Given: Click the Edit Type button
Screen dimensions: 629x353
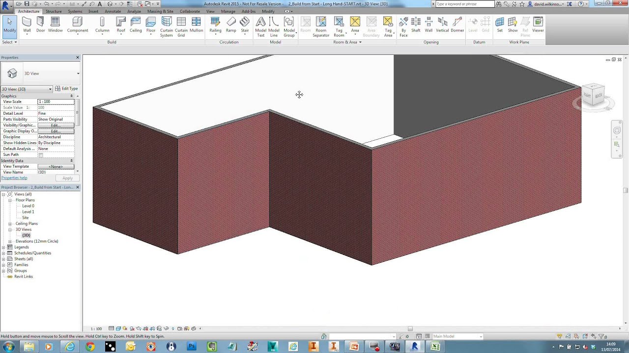Looking at the screenshot, I should coord(66,89).
